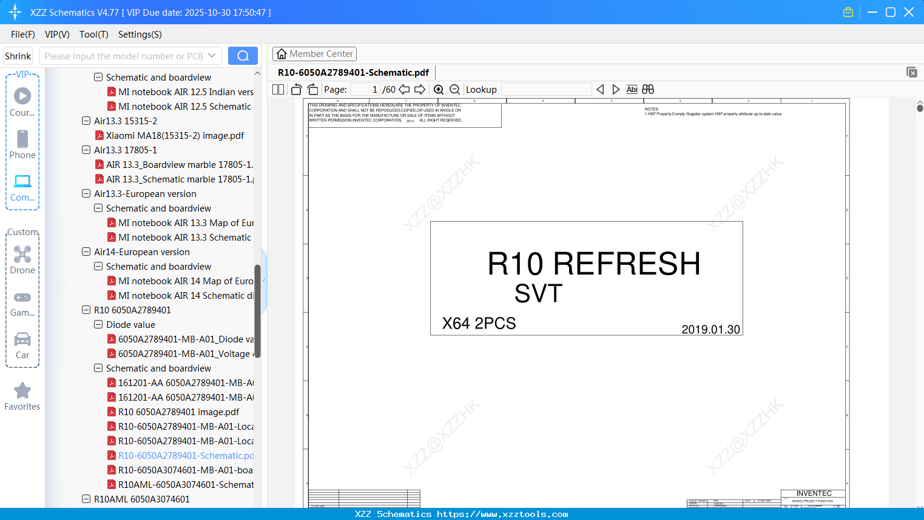Screen dimensions: 924x520
Task: Go to the next PDF page arrow
Action: point(420,90)
